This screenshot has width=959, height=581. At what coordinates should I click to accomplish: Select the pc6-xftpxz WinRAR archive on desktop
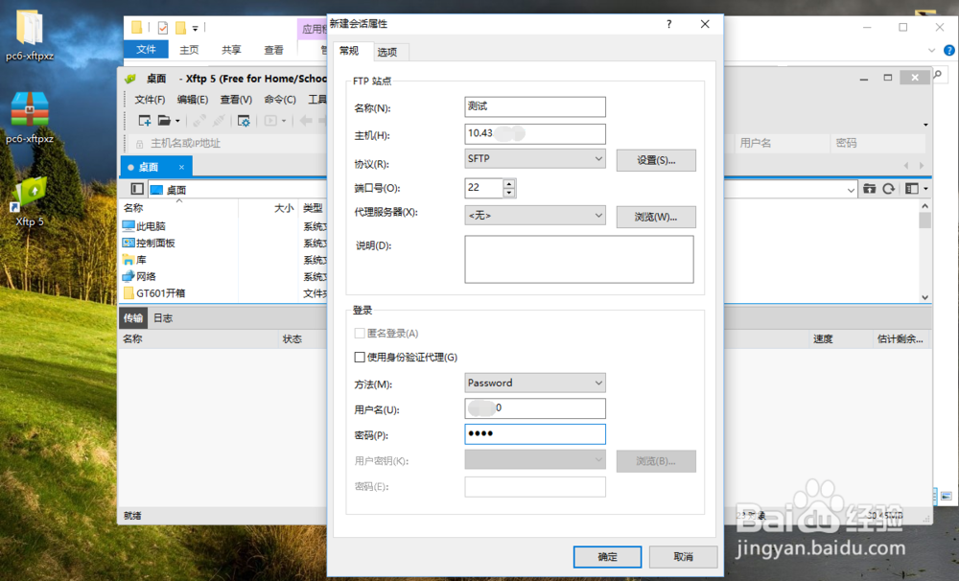click(x=30, y=117)
